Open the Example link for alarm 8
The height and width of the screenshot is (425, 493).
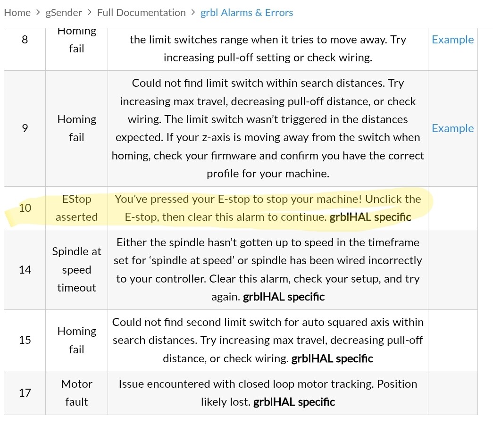click(x=452, y=40)
